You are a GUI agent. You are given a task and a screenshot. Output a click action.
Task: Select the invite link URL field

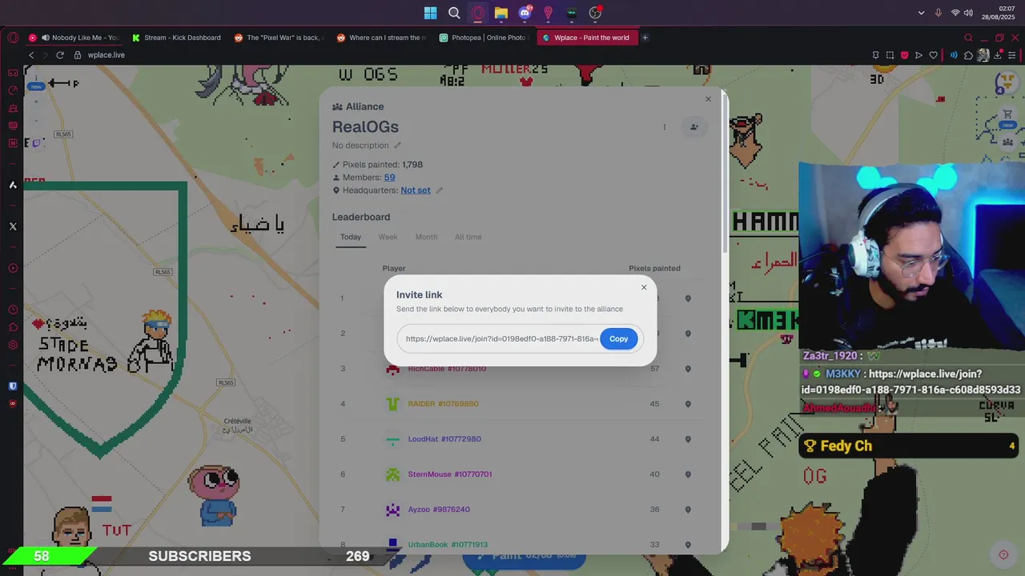tap(501, 338)
